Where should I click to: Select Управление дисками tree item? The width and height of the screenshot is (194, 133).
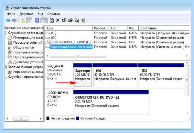click(28, 72)
